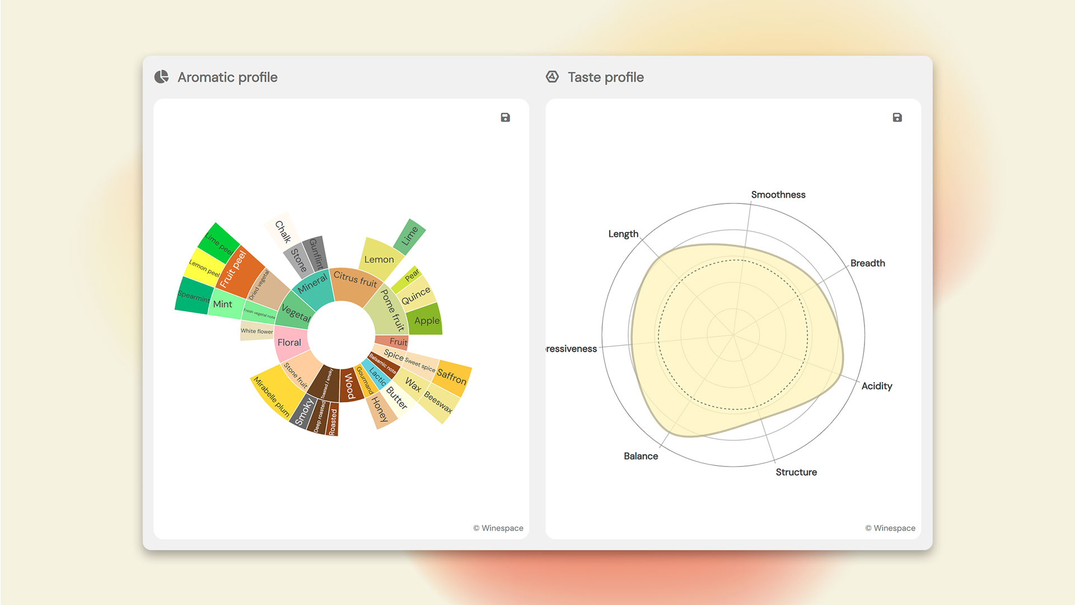Click the radar icon beside Taste profile

click(x=552, y=77)
